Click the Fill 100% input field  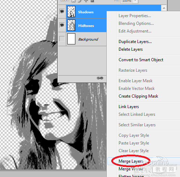[x=127, y=1]
